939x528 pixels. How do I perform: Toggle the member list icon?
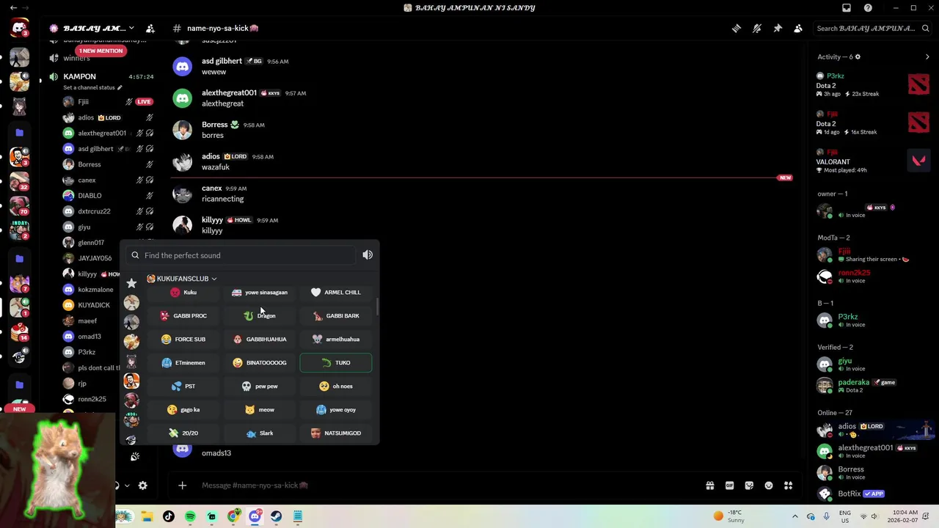click(798, 29)
